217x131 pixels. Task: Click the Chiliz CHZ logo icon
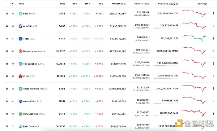(x=21, y=76)
